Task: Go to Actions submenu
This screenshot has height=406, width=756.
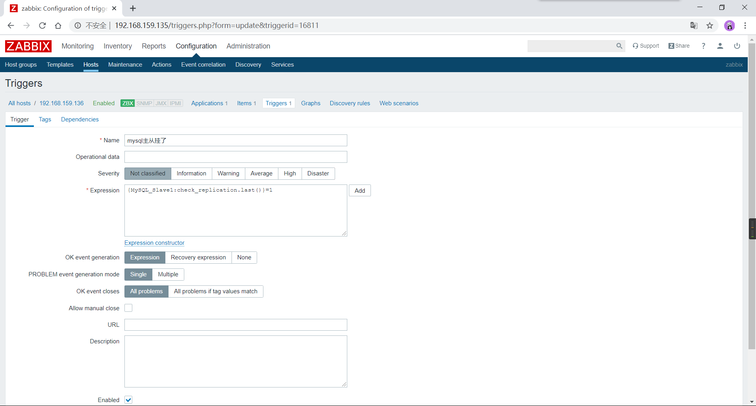Action: click(161, 65)
